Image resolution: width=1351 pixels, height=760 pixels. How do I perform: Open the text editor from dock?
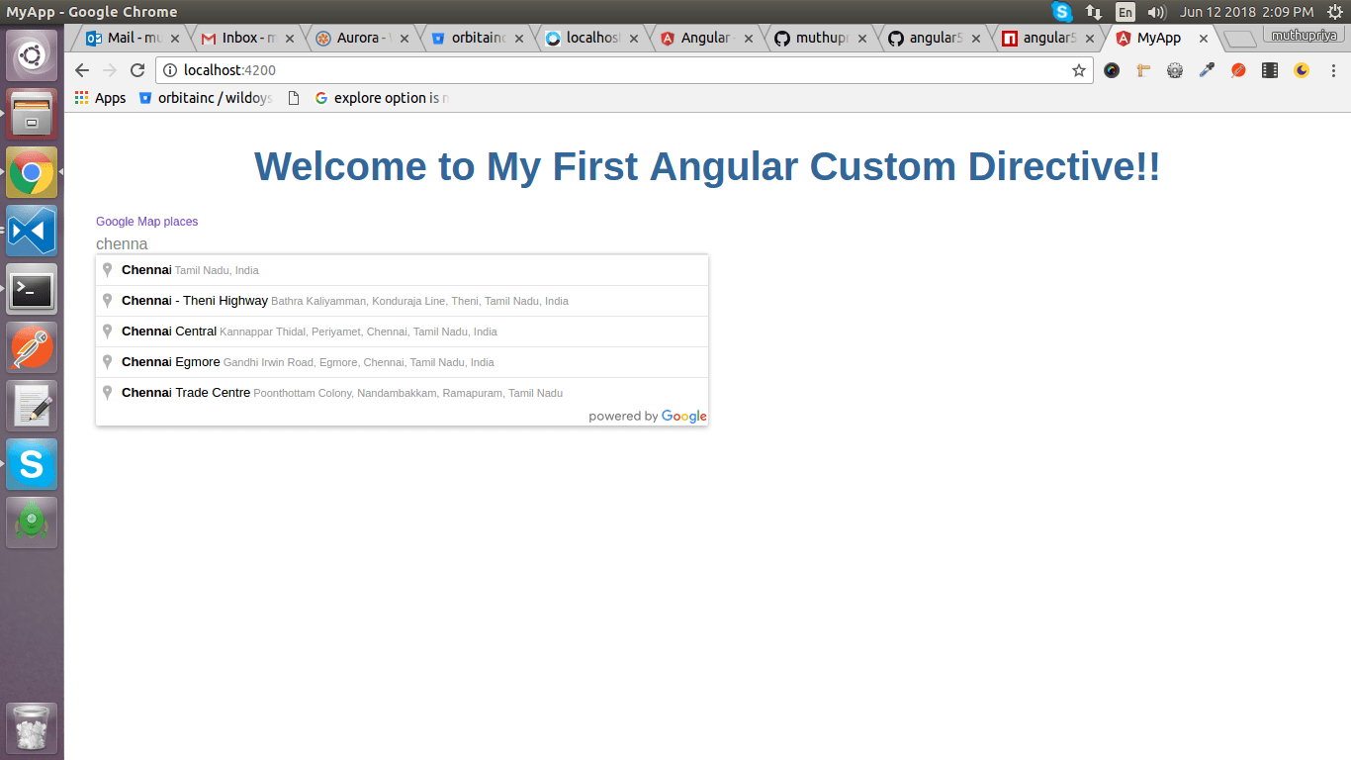[32, 407]
